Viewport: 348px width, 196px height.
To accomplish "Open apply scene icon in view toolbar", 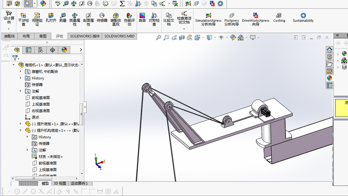I will click(241, 37).
